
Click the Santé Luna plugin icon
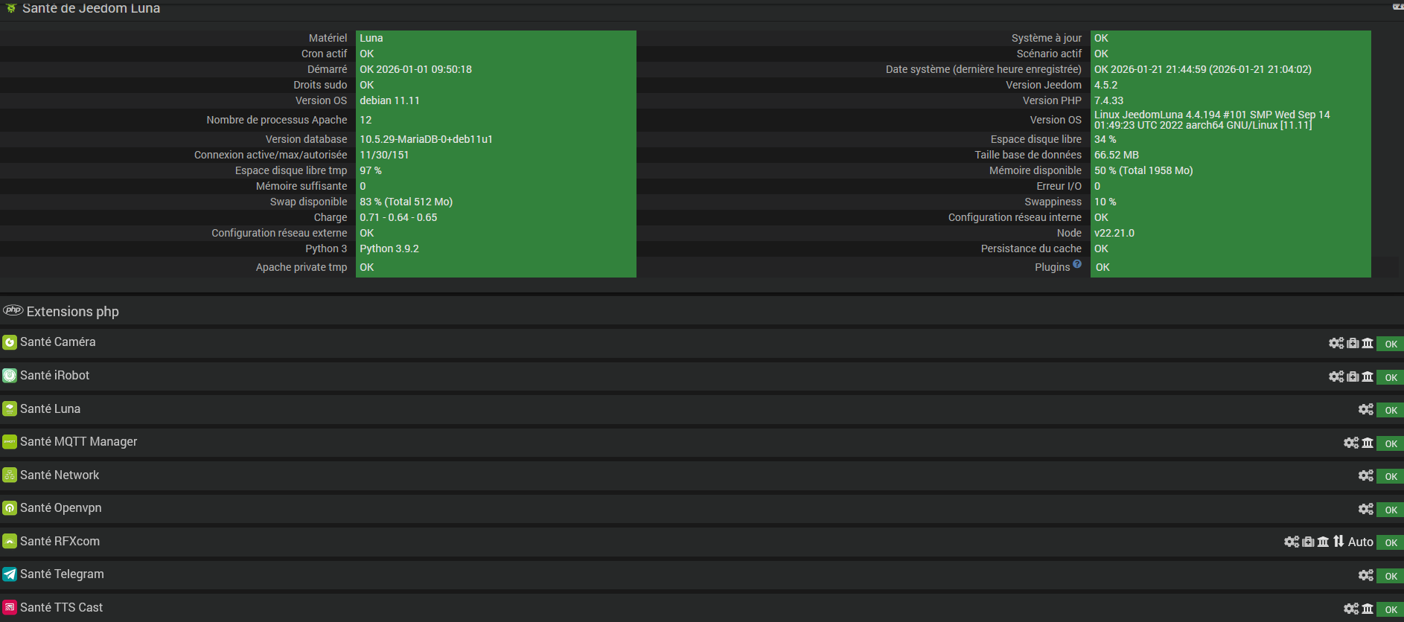coord(10,408)
